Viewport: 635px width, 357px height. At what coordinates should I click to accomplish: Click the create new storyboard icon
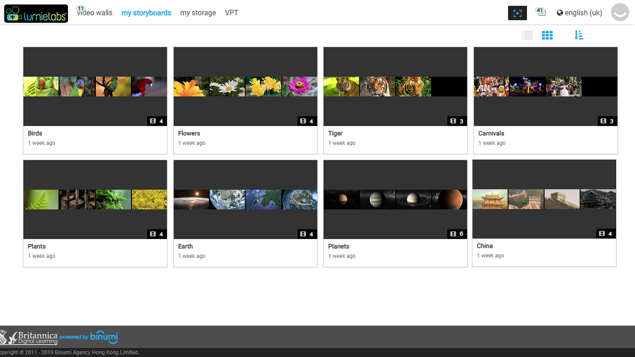[x=517, y=13]
